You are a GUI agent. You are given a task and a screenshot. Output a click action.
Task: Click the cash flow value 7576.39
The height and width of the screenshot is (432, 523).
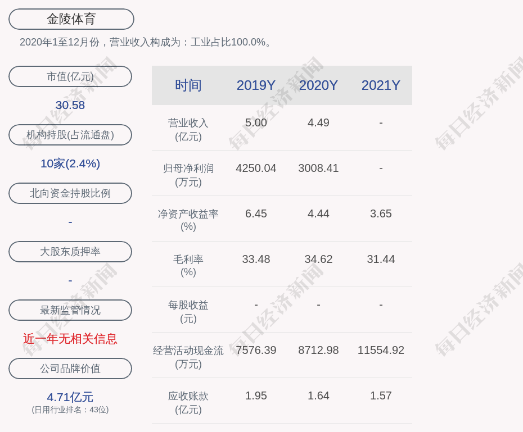point(256,350)
